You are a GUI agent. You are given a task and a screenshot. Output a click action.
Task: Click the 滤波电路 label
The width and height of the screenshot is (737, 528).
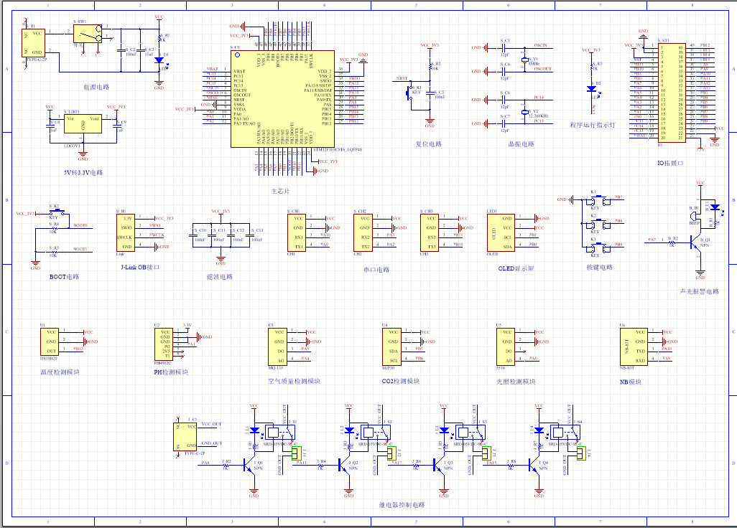pos(220,277)
